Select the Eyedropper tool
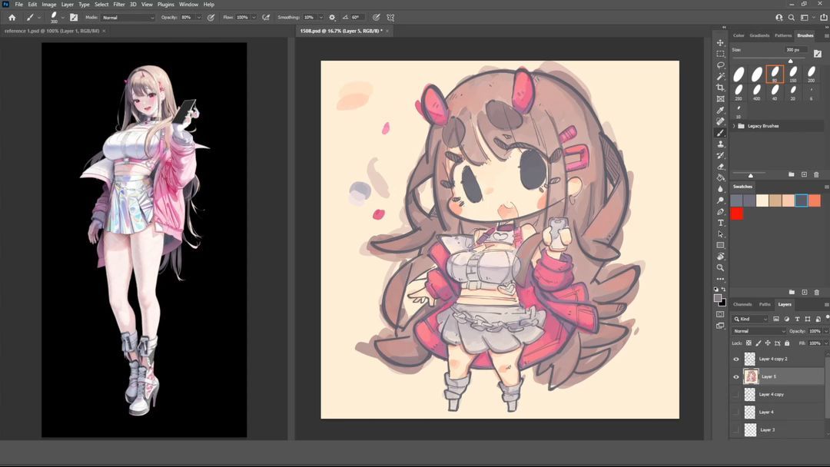This screenshot has width=830, height=467. point(720,110)
